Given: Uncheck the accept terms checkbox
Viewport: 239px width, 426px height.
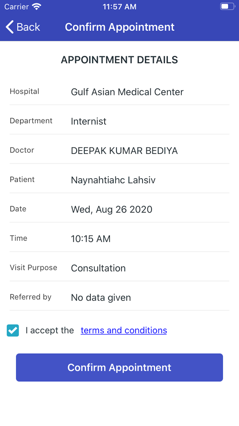Looking at the screenshot, I should 13,330.
